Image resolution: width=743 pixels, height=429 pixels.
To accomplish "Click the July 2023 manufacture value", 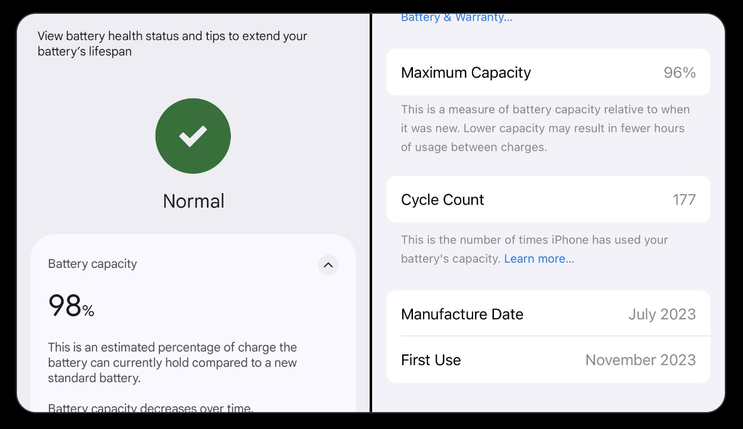I will coord(662,314).
